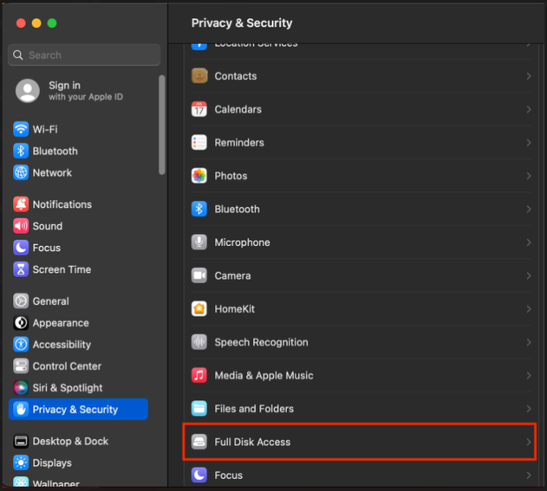Screen dimensions: 547x491
Task: Open the Focus privacy row
Action: (359, 475)
